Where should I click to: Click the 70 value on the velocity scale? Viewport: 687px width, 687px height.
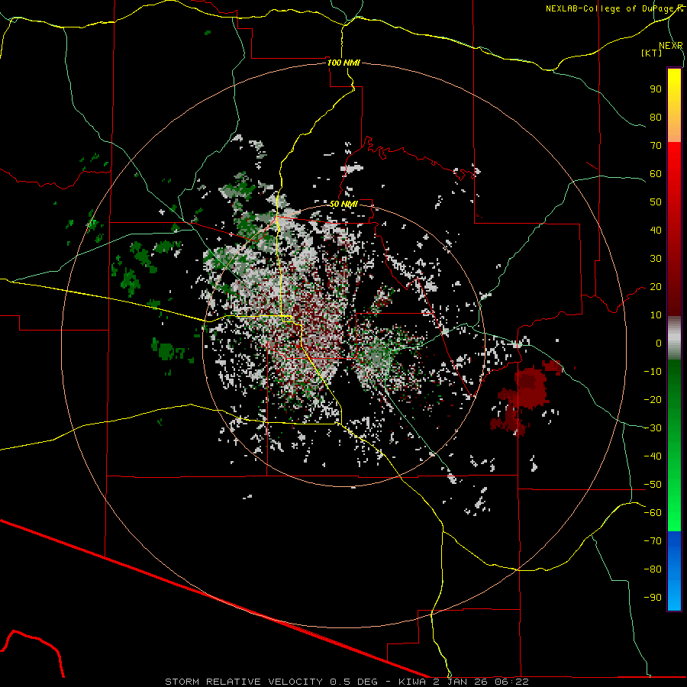[x=656, y=146]
